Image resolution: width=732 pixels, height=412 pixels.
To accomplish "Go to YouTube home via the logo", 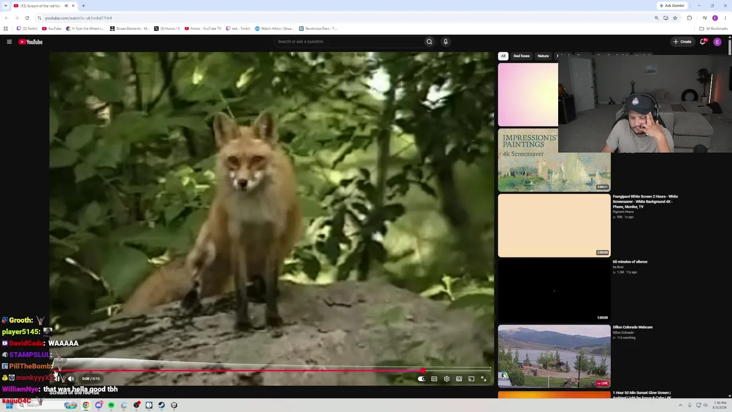I will [x=30, y=42].
